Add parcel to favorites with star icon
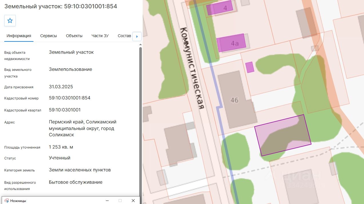The width and height of the screenshot is (364, 204). (x=10, y=21)
